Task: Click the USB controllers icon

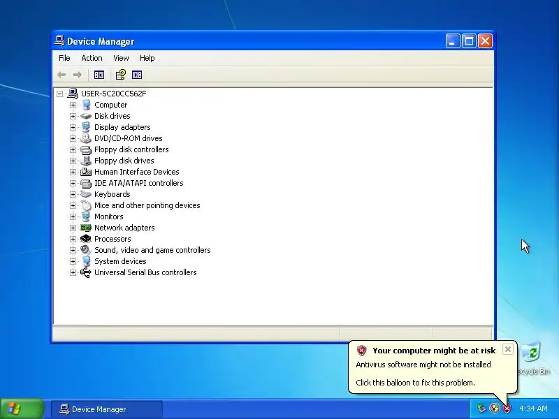Action: coord(86,272)
